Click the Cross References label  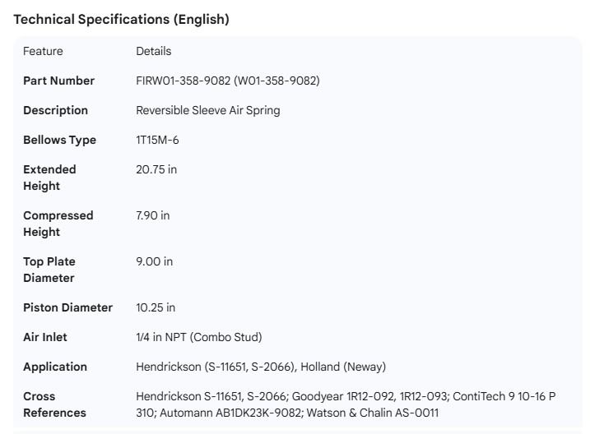click(54, 404)
